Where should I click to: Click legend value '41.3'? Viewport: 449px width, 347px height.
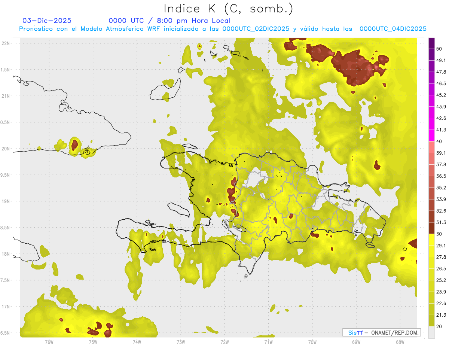tap(441, 130)
